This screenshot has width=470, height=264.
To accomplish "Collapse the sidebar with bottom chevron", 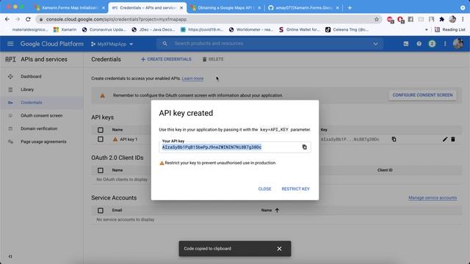I will coord(10,256).
